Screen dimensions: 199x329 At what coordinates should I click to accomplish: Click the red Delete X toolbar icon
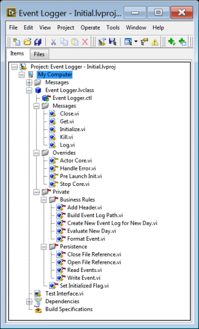pyautogui.click(x=85, y=42)
